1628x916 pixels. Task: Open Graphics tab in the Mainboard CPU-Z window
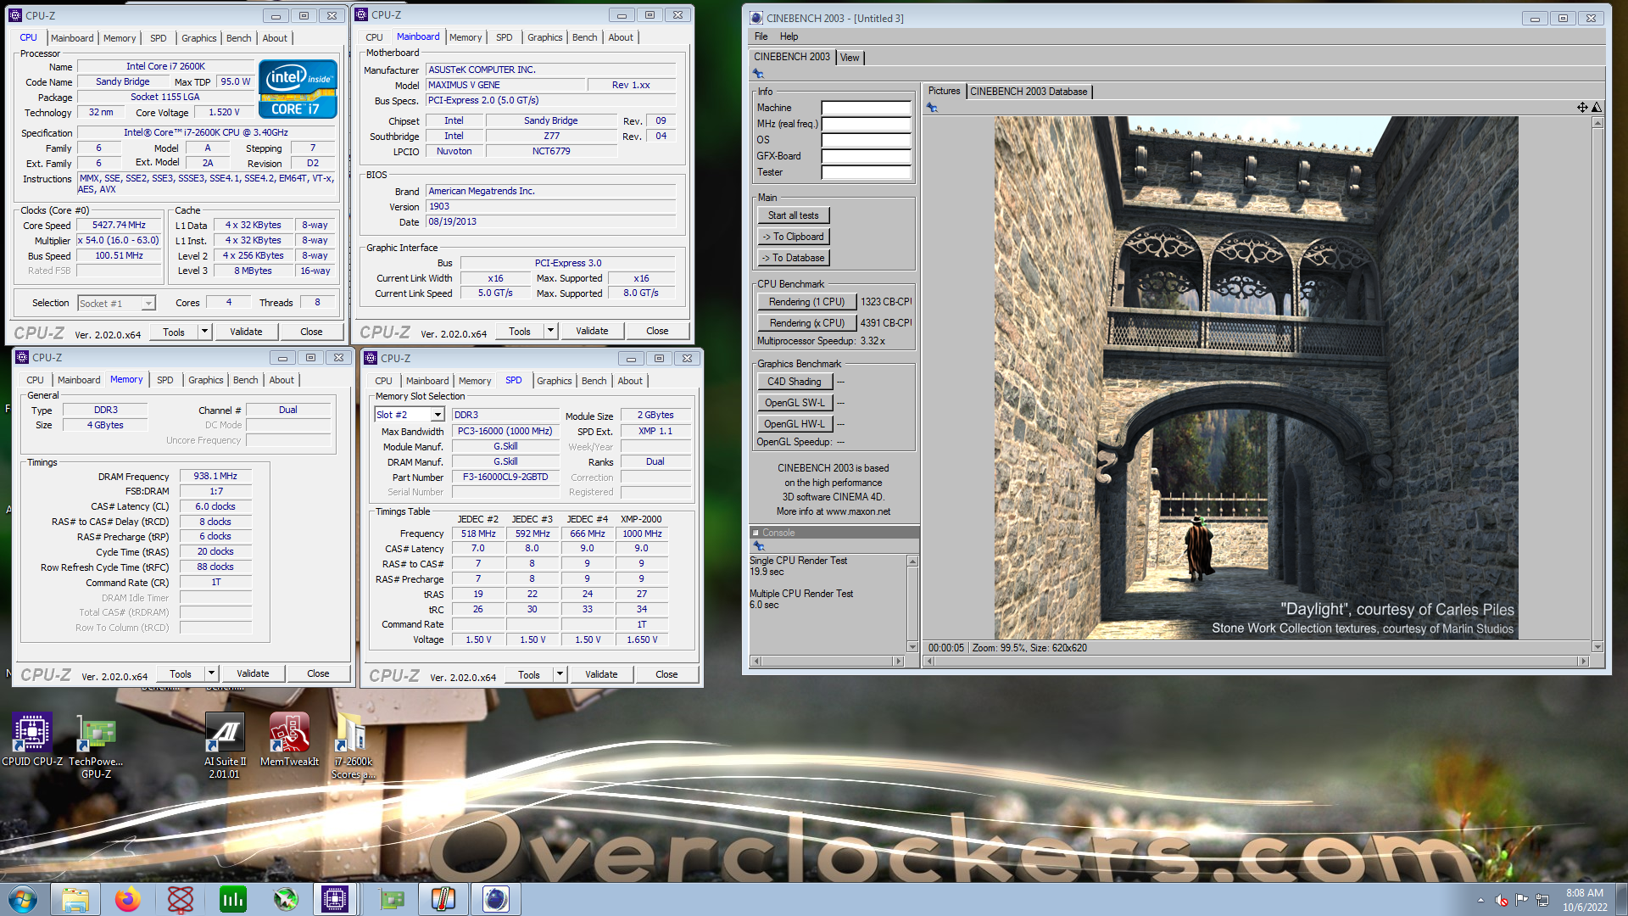544,37
